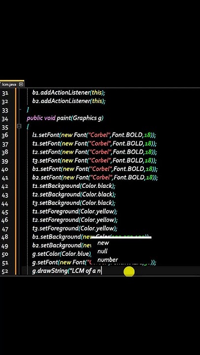Click line number 34 in the margin
The height and width of the screenshot is (355, 200).
[x=5, y=119]
